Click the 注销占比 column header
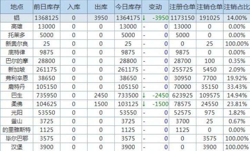The height and width of the screenshot is (151, 250). pos(237,7)
